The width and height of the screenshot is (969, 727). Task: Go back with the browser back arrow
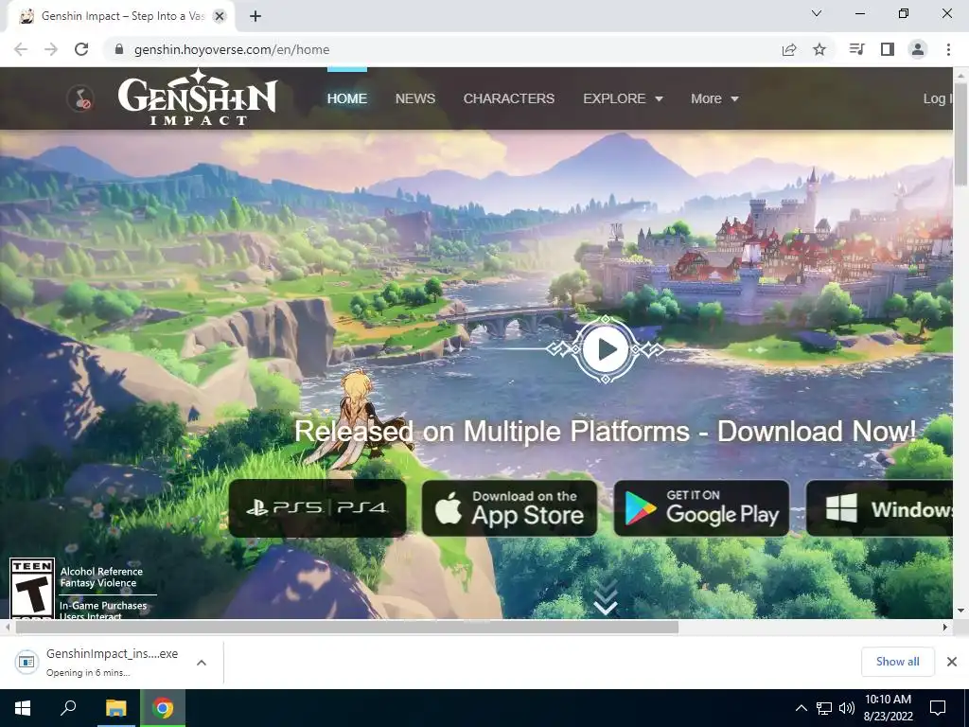tap(21, 49)
